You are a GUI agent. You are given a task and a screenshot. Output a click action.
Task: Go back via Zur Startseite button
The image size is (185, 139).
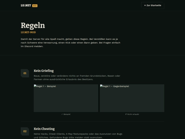coord(153,5)
